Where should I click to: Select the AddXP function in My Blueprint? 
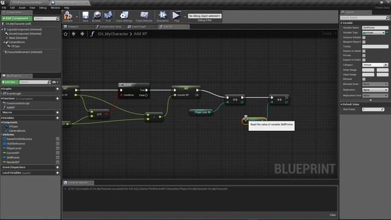pyautogui.click(x=10, y=108)
